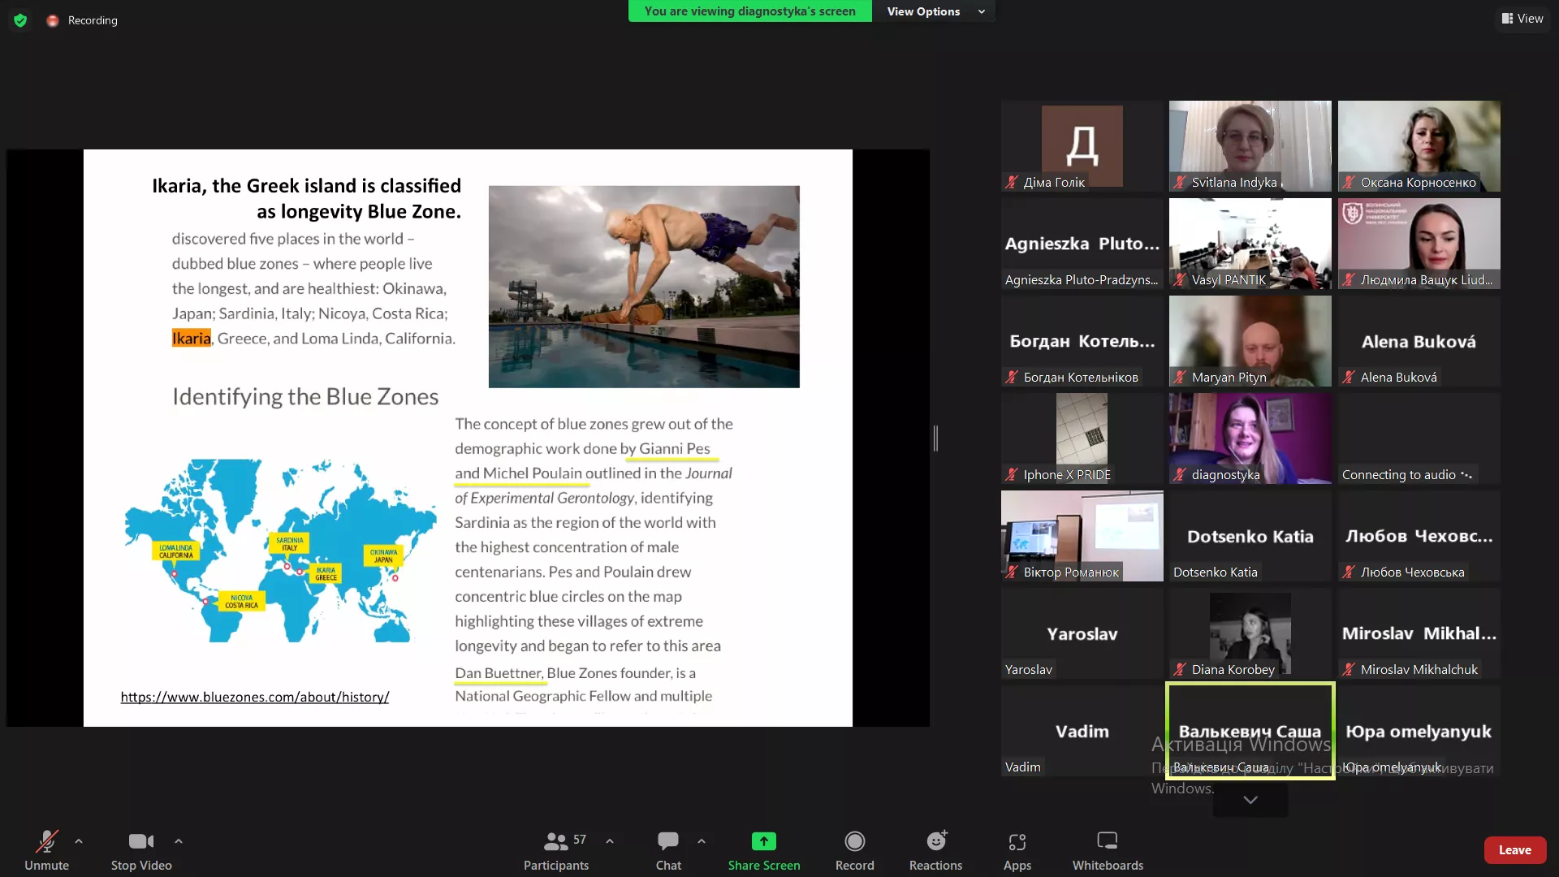Viewport: 1559px width, 877px height.
Task: Switch layout with the View button
Action: (1522, 19)
